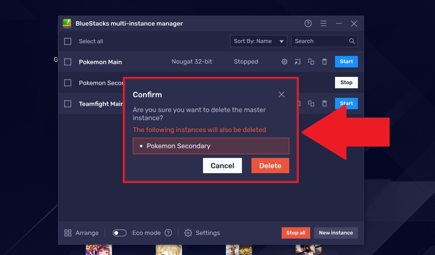The width and height of the screenshot is (435, 255).
Task: Stop the Pokemon Secondary instance
Action: 346,82
